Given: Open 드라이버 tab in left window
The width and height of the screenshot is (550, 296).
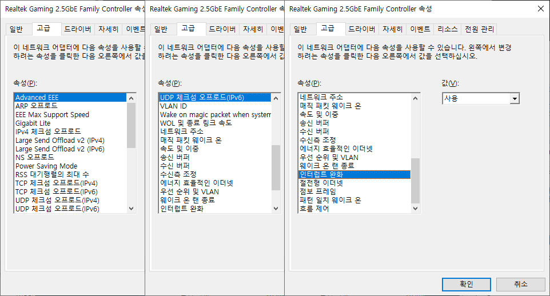Looking at the screenshot, I should (x=78, y=29).
